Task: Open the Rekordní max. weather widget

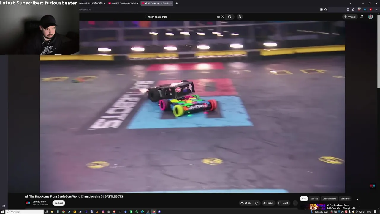Action: click(319, 212)
